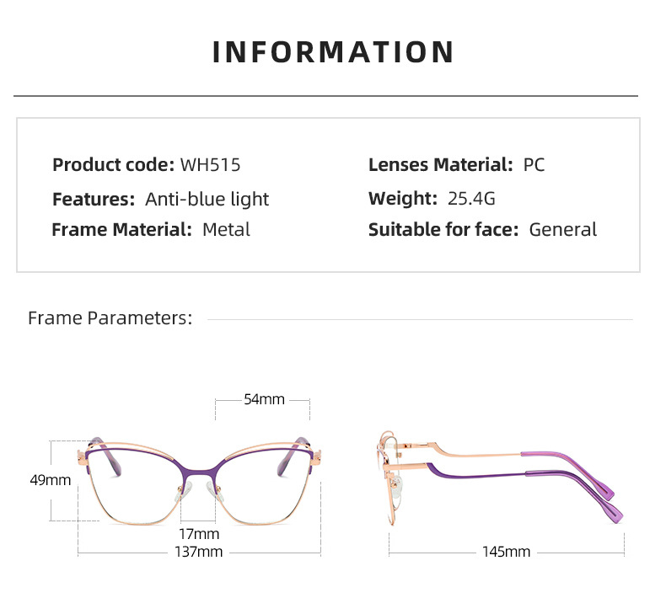The height and width of the screenshot is (598, 666).
Task: Click the 49mm lens height label
Action: [50, 480]
